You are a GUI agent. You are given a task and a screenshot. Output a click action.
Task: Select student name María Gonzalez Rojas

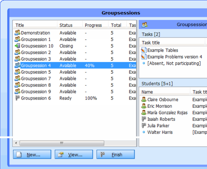click(168, 113)
